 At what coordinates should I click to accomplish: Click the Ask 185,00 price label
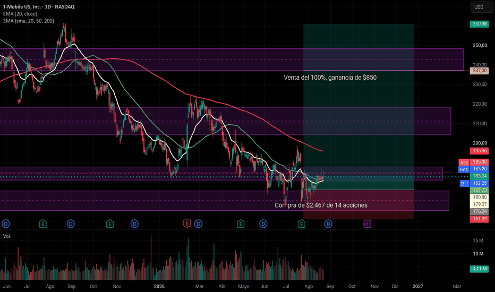[x=473, y=162]
